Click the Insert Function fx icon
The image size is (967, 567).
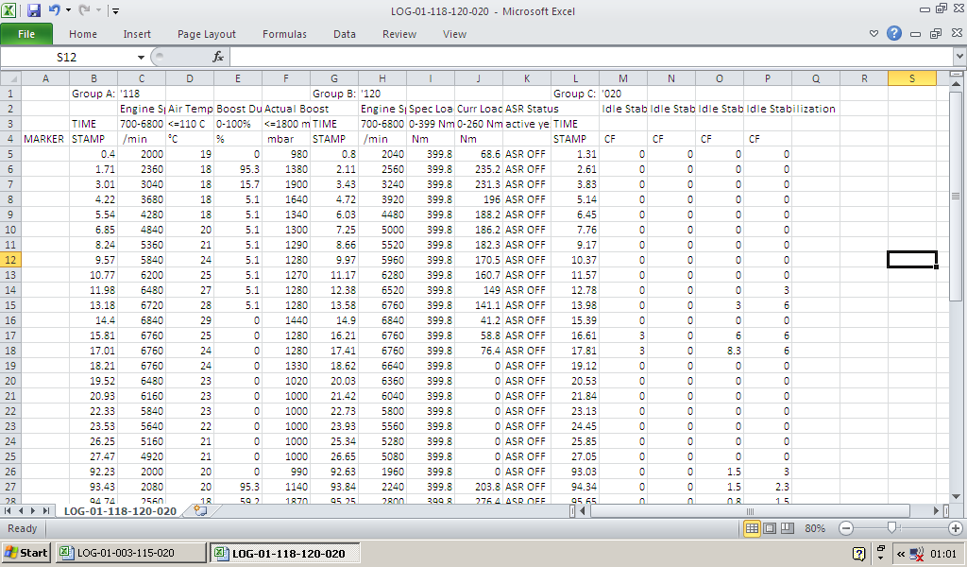pos(217,58)
